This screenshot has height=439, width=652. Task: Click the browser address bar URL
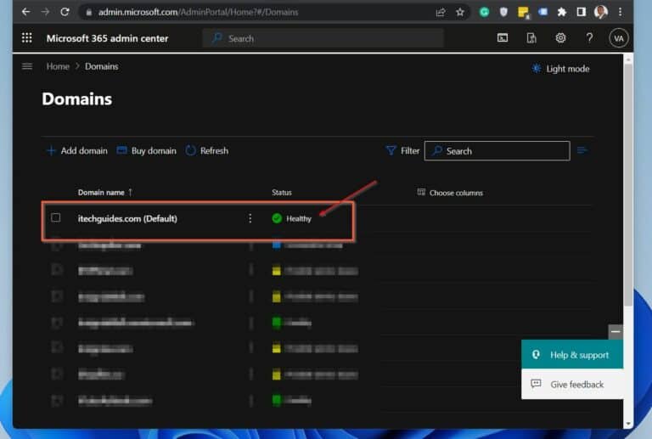(x=198, y=12)
